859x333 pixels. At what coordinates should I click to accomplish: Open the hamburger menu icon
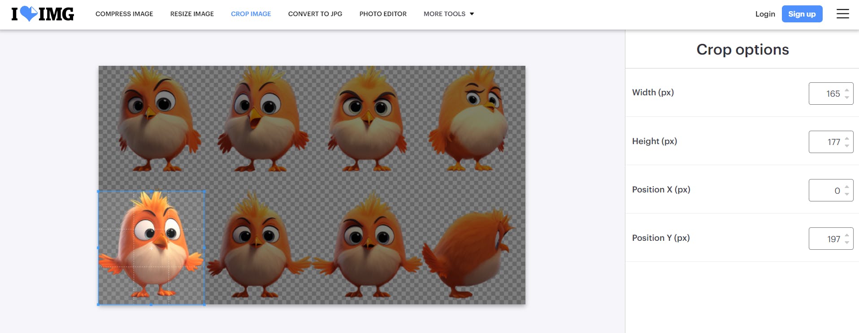click(843, 14)
